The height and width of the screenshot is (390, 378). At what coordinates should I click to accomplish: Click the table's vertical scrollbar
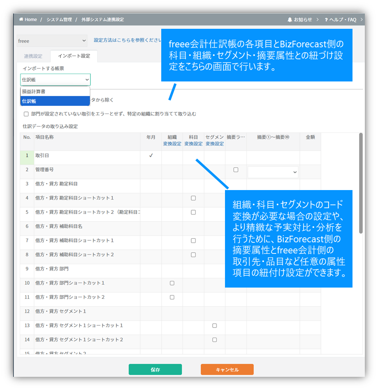coord(361,183)
